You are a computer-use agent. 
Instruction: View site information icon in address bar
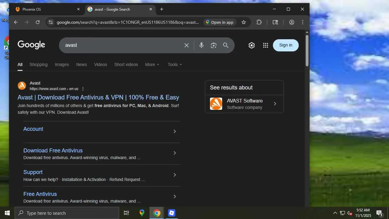tap(51, 22)
